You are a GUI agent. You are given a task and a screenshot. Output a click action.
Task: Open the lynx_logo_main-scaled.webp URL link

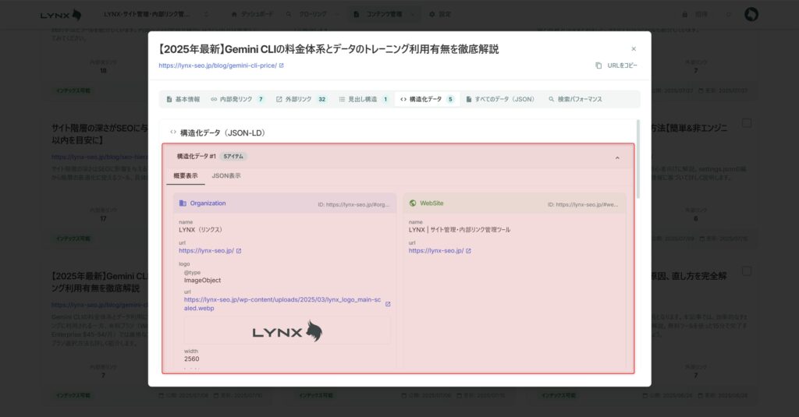(x=283, y=303)
